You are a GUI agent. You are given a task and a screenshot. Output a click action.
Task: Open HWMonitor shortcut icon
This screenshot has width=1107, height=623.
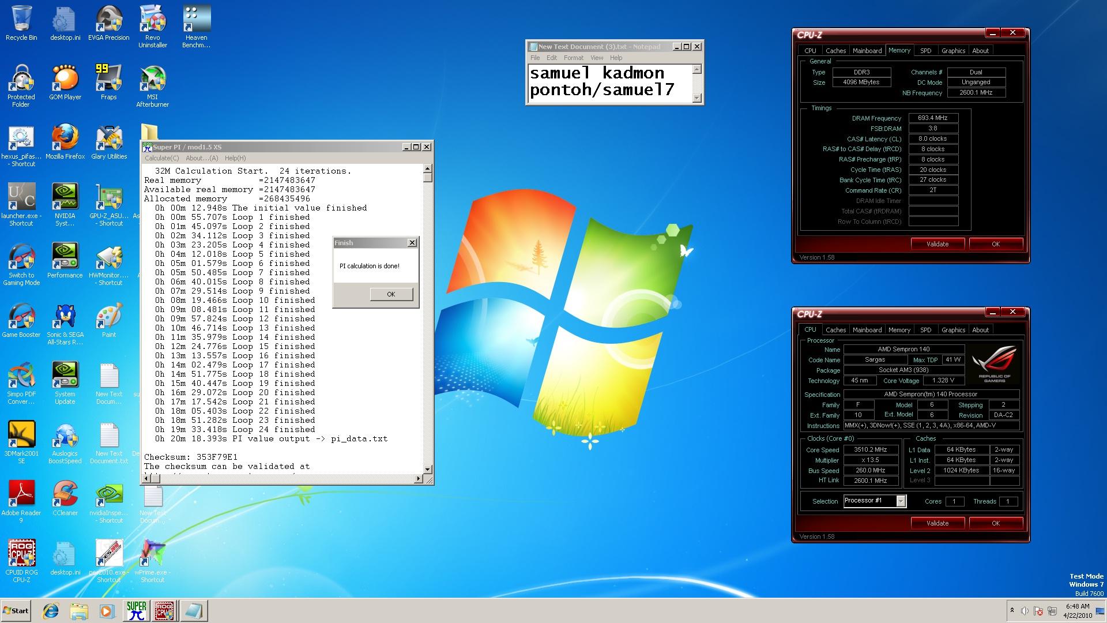tap(108, 264)
